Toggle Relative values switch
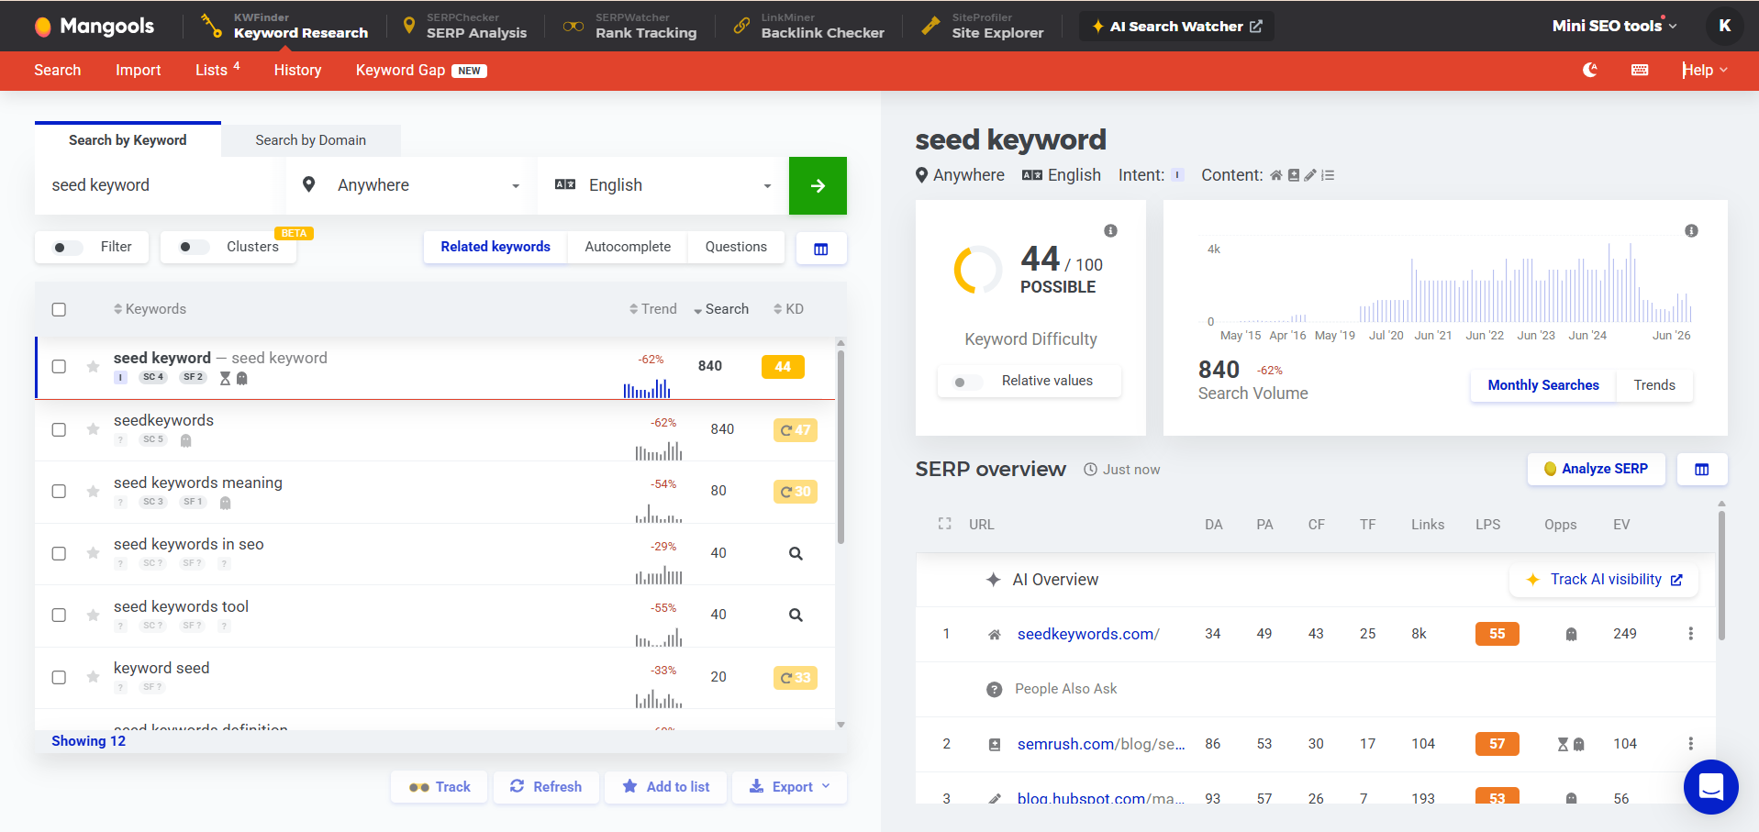 tap(968, 382)
